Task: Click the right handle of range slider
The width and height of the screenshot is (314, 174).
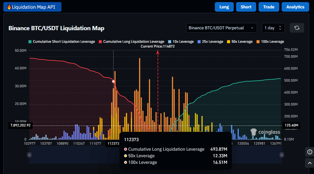Action: 282,155
